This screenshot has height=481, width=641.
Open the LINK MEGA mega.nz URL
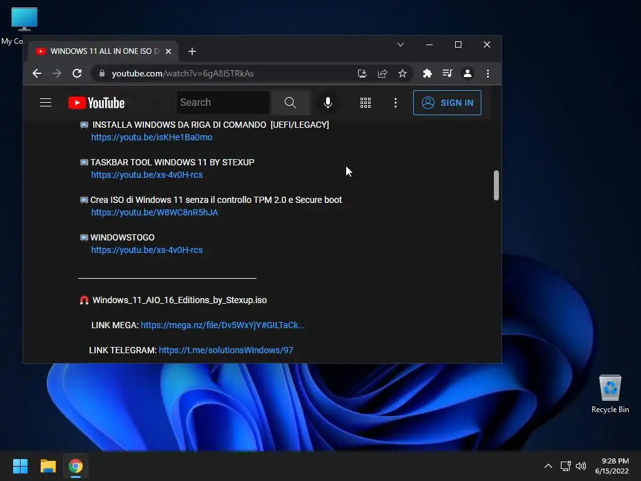pyautogui.click(x=223, y=325)
